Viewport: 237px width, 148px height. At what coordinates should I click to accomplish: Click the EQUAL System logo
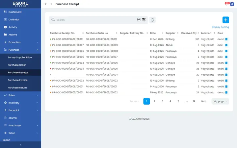click(x=20, y=4)
